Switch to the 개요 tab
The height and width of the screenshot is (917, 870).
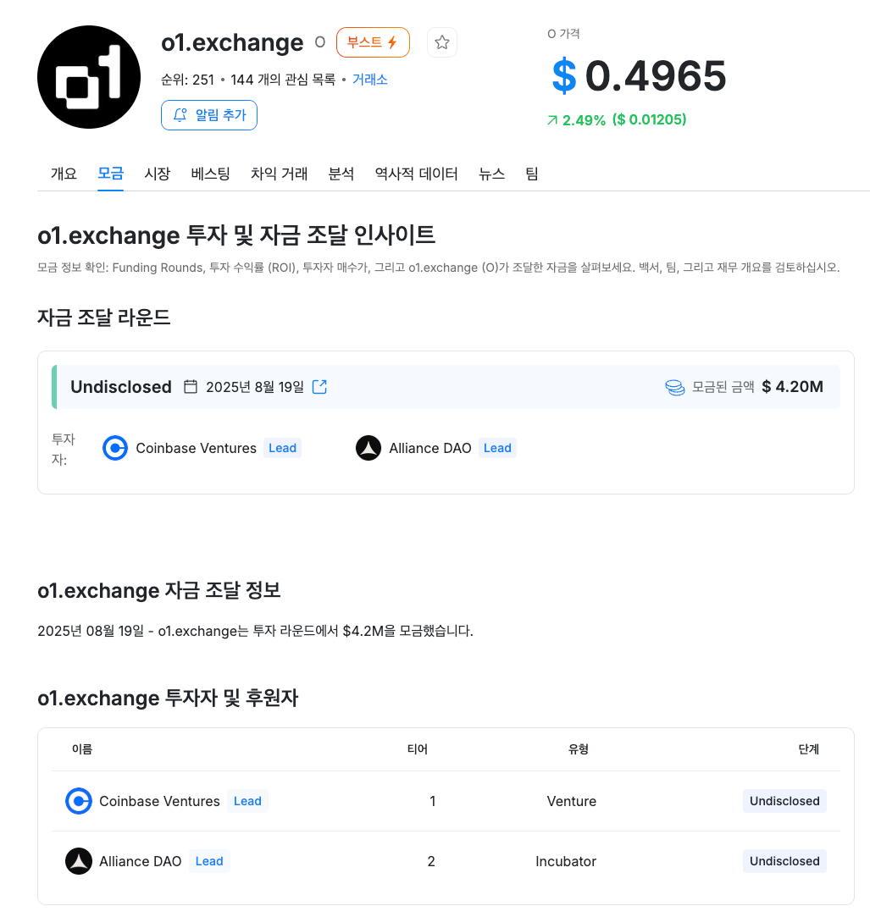pos(64,174)
